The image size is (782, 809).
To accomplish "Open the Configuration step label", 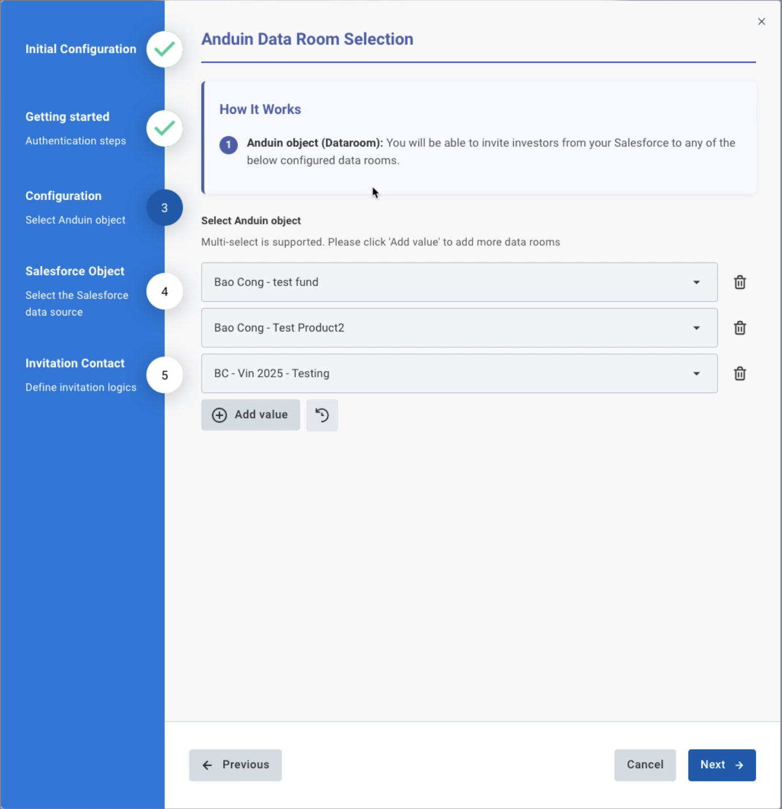I will pyautogui.click(x=63, y=196).
